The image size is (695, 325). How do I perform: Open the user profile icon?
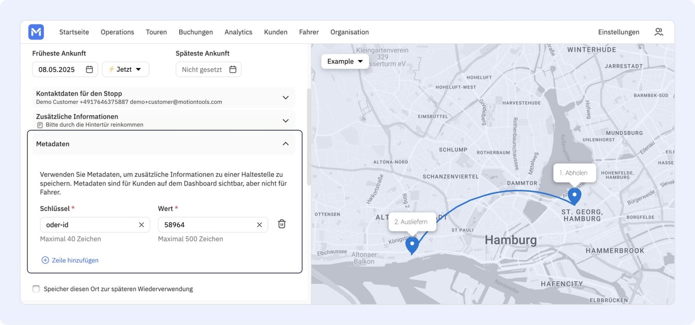coord(659,32)
